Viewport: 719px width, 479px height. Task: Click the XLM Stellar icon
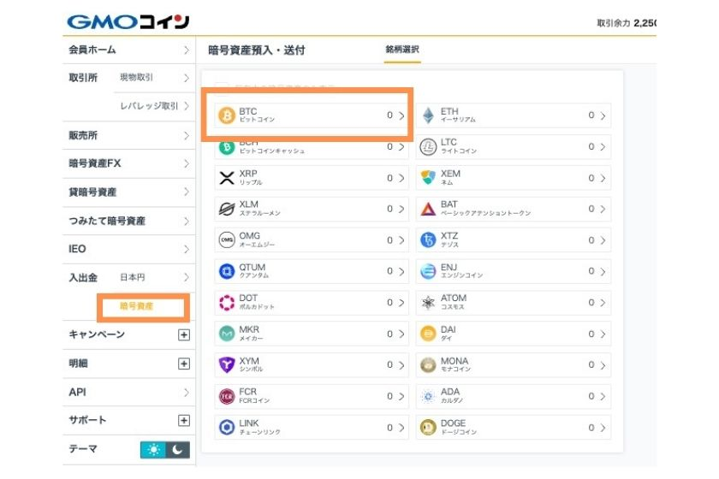click(x=227, y=209)
